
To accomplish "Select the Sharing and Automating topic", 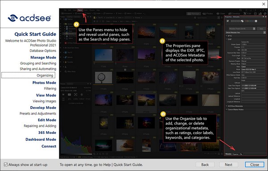I will [38, 68].
